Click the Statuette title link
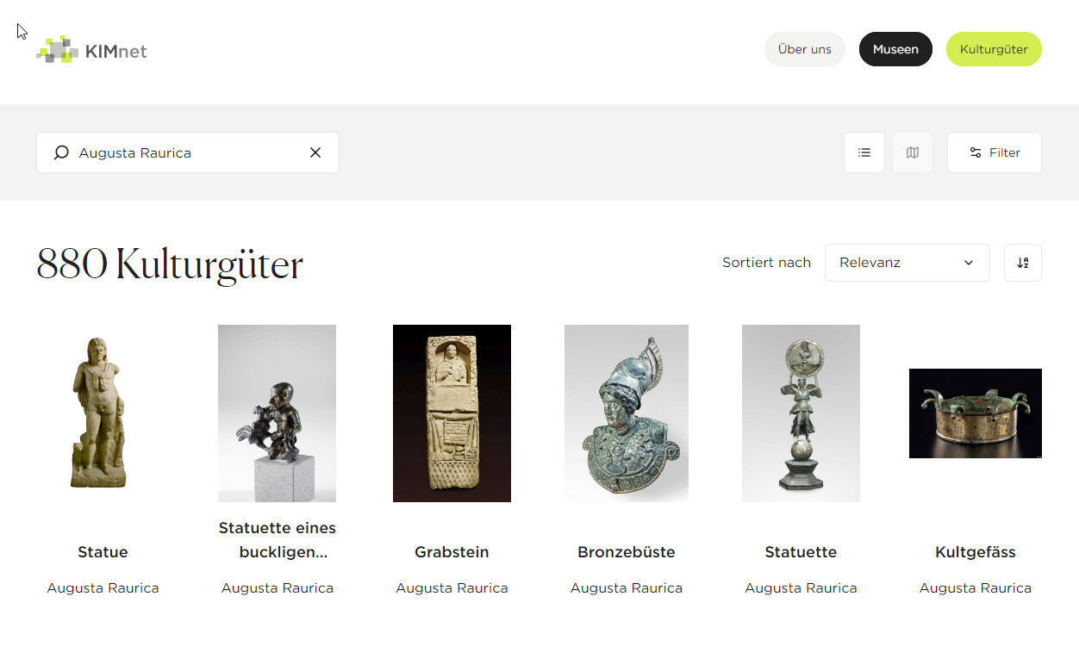 [801, 552]
